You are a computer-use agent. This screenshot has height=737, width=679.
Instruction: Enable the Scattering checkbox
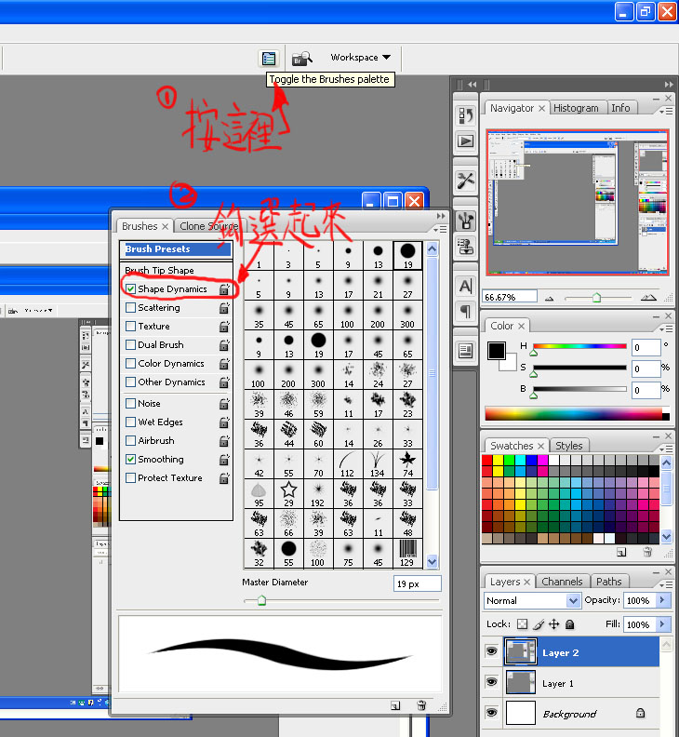pyautogui.click(x=131, y=308)
